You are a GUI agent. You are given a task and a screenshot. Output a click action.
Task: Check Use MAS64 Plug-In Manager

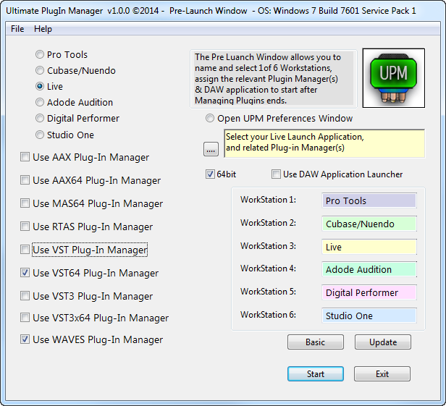[25, 203]
